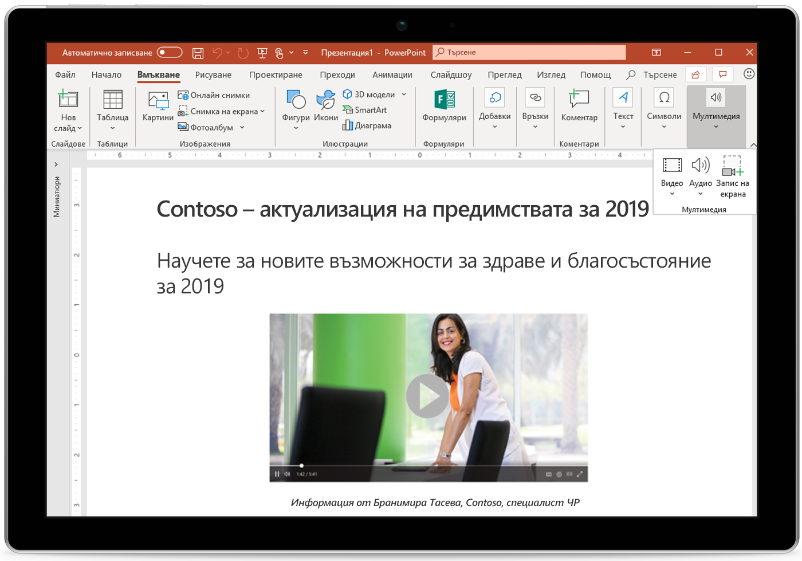The image size is (802, 561).
Task: Switch to the Слайдшоу tab
Action: [451, 74]
